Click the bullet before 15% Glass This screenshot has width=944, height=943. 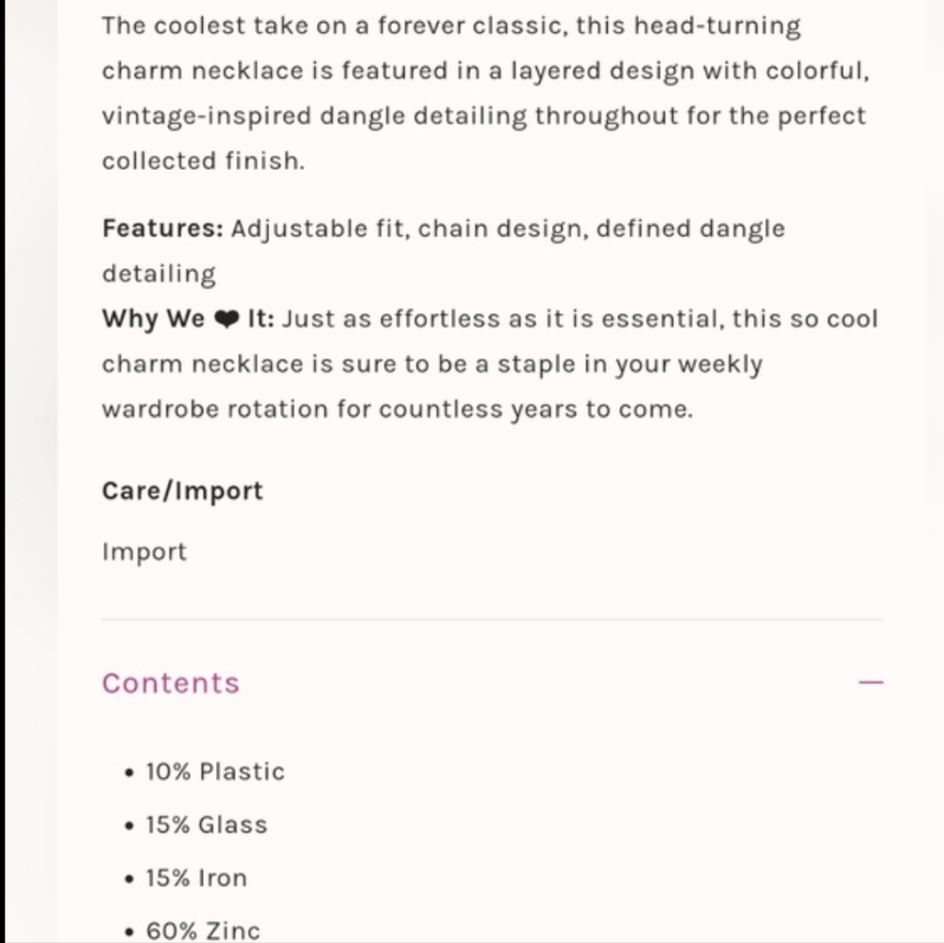(128, 826)
